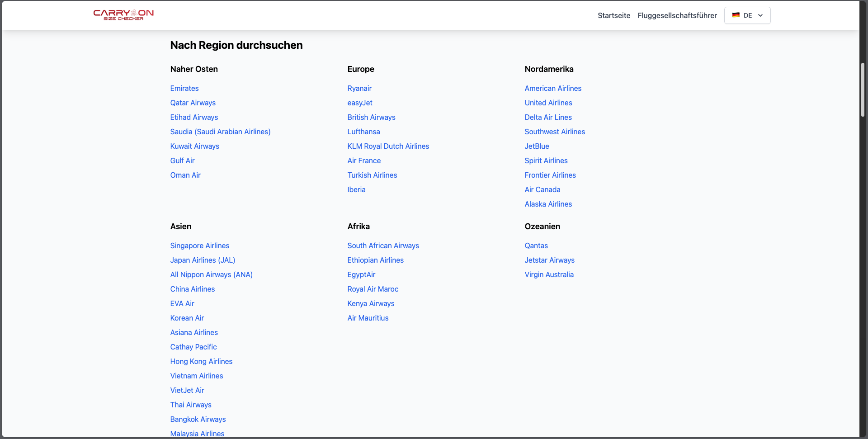Open the Startseite navigation item
Viewport: 868px width, 439px height.
tap(613, 15)
